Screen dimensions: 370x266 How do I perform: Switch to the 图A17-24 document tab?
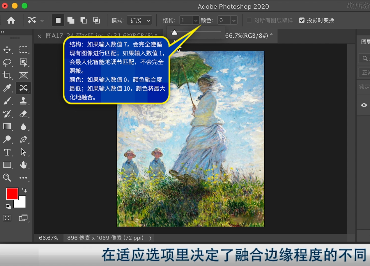[101, 36]
